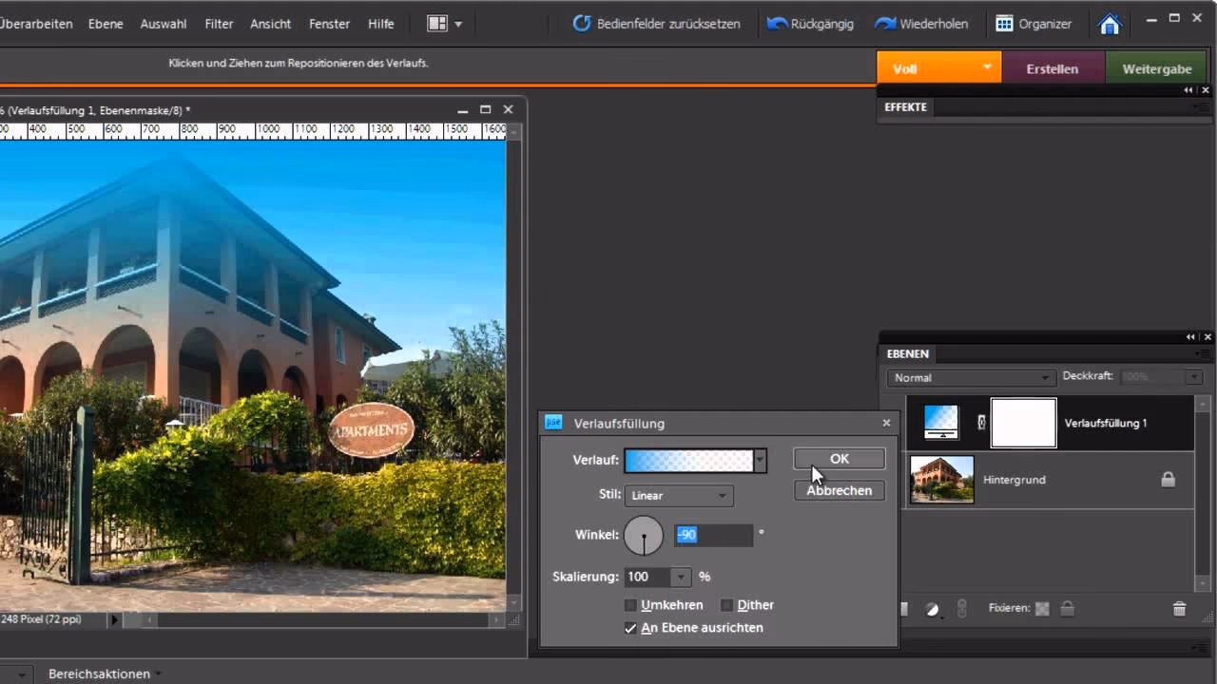The height and width of the screenshot is (684, 1217).
Task: Click the new fill layer half-circle icon
Action: coord(930,609)
